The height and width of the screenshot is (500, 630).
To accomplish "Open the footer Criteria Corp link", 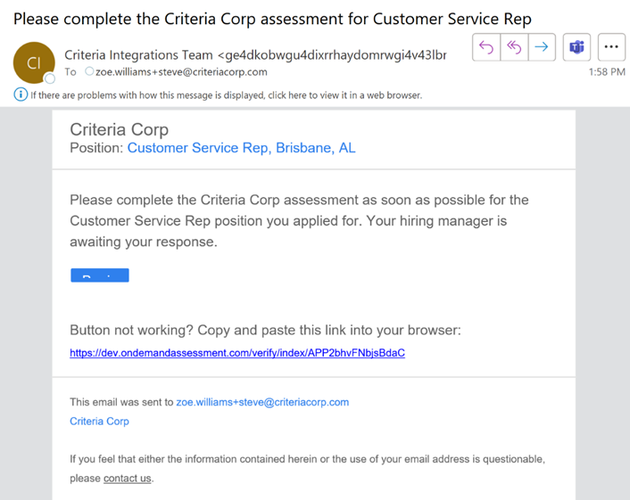I will coord(99,422).
